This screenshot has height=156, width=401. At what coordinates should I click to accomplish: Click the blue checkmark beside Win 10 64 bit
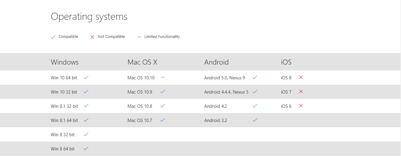[x=86, y=77]
